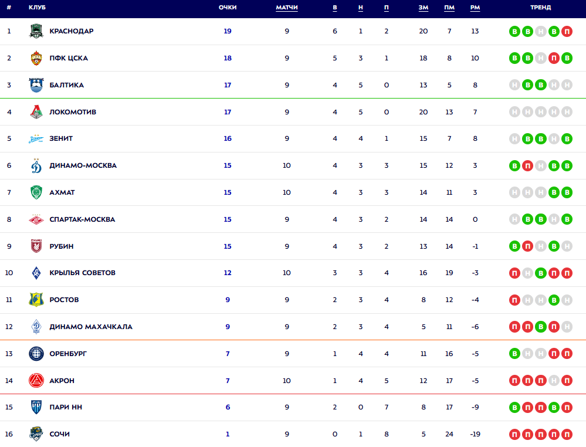Click the Акрон red triangle logo
Viewport: 586px width, 447px height.
(36, 381)
